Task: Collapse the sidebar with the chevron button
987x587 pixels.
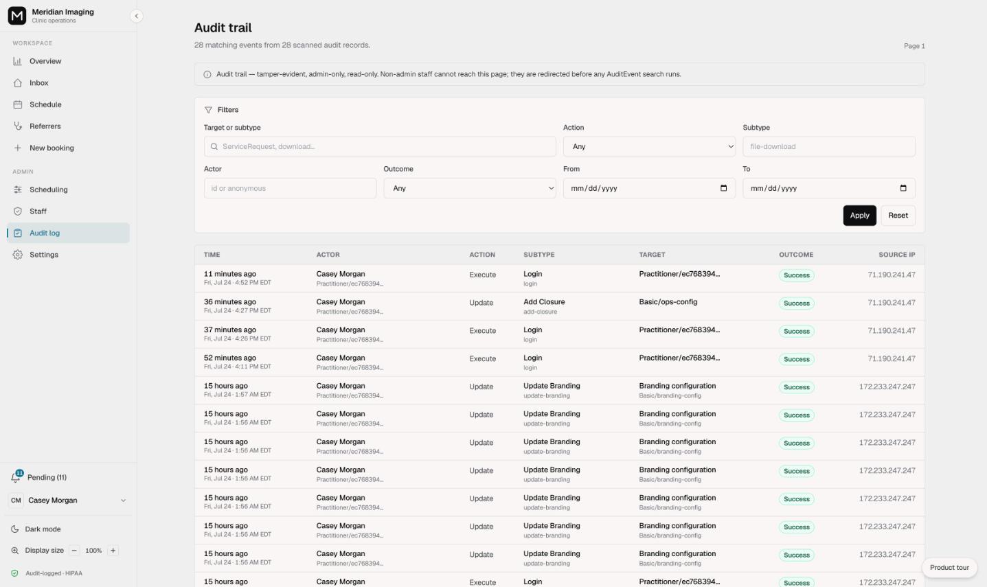Action: pos(136,16)
